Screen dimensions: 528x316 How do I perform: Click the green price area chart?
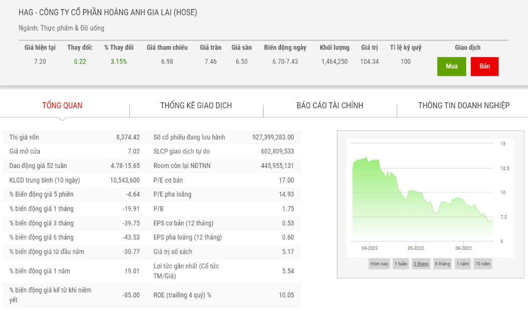pyautogui.click(x=422, y=199)
